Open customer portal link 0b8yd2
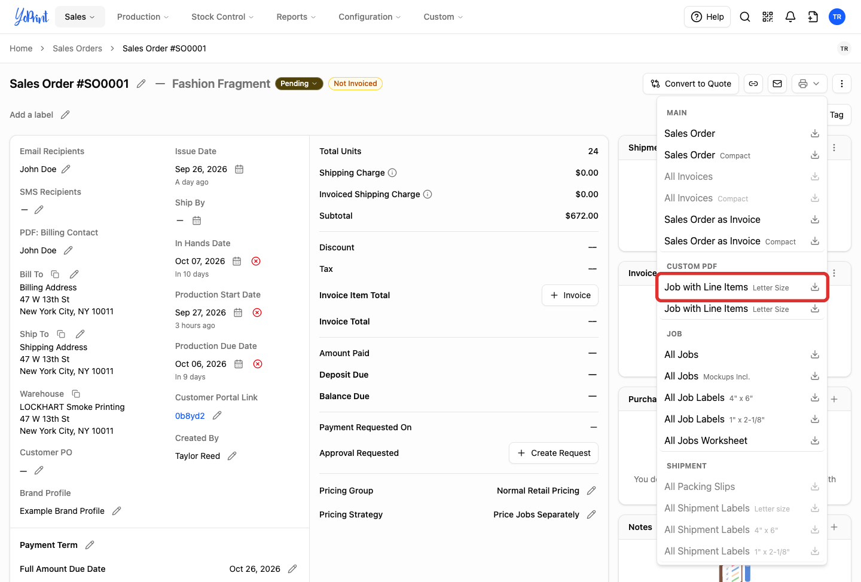Image resolution: width=861 pixels, height=582 pixels. 190,416
